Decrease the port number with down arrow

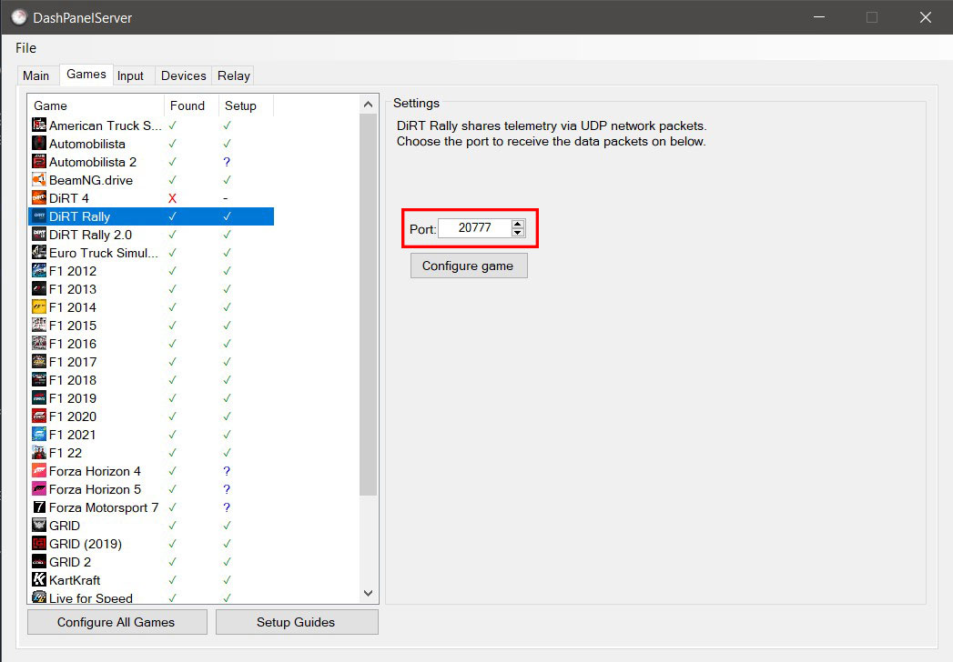pos(518,233)
